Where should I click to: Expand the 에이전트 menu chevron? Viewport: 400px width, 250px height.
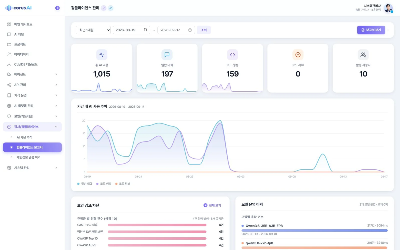pyautogui.click(x=56, y=74)
